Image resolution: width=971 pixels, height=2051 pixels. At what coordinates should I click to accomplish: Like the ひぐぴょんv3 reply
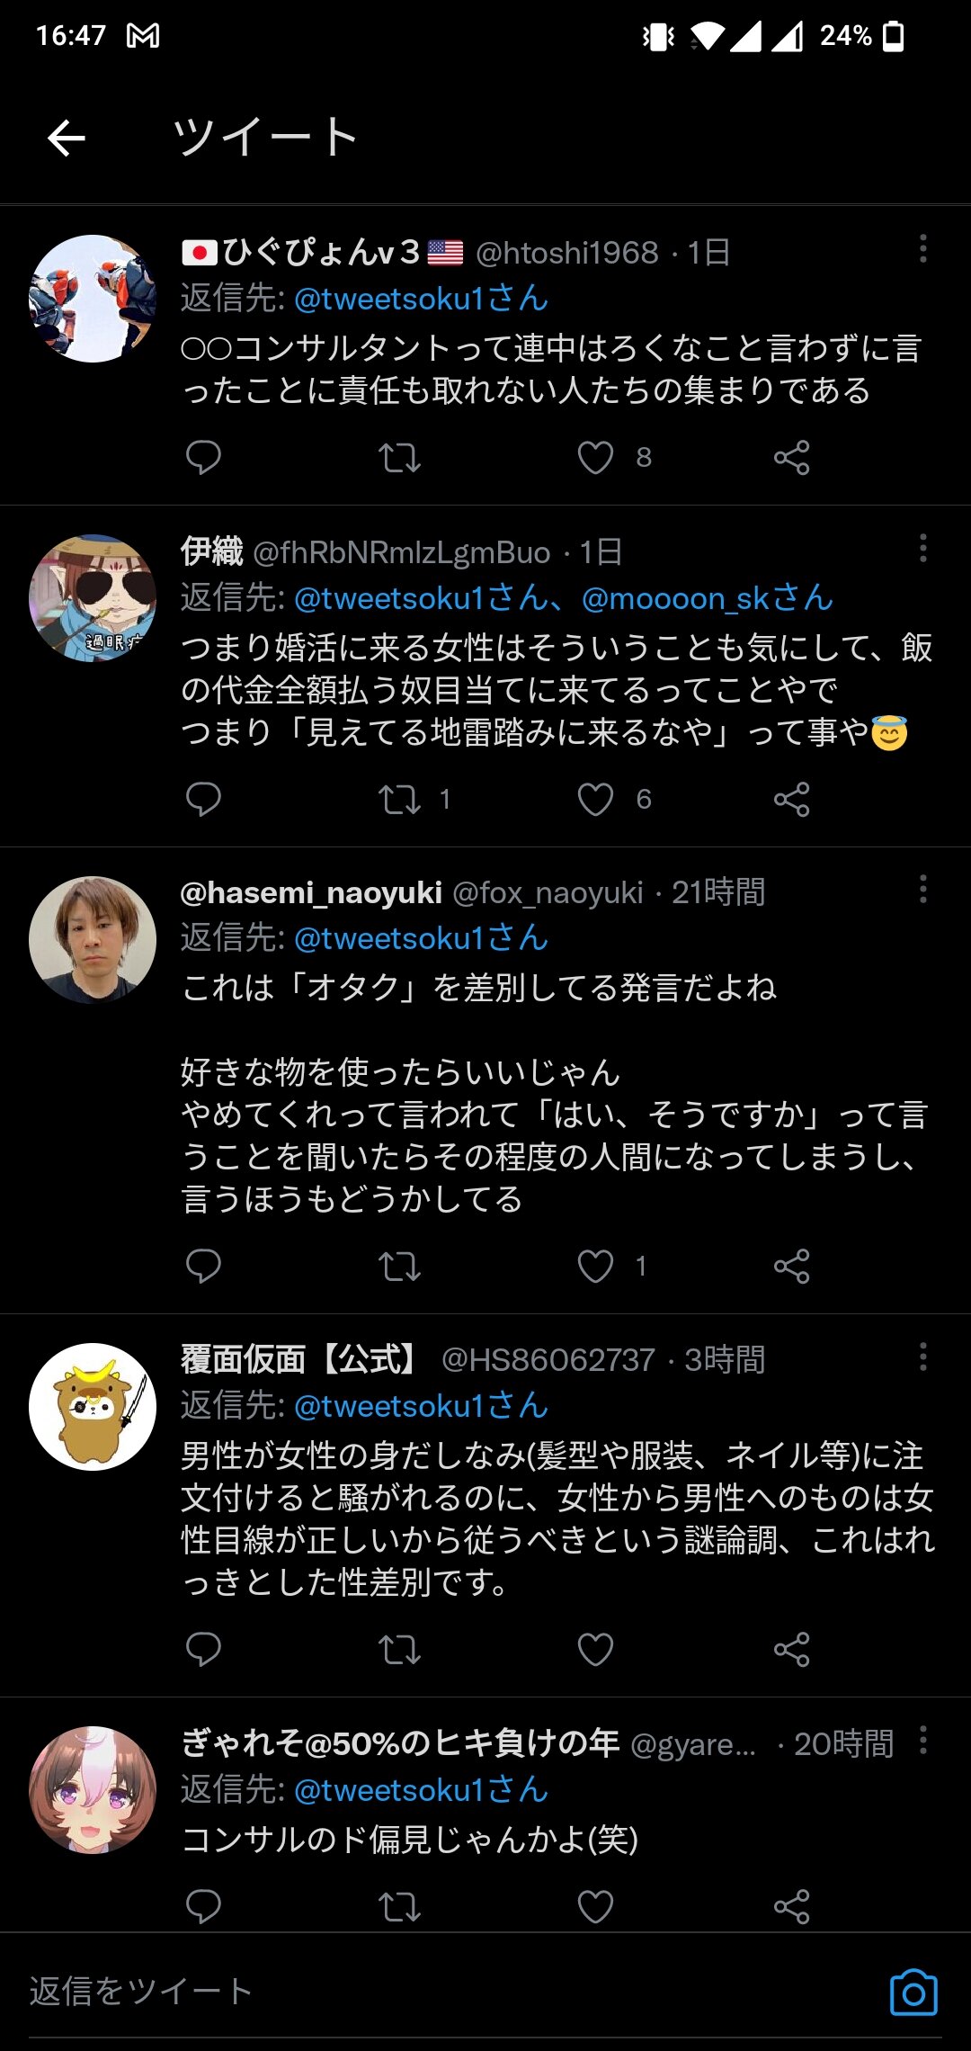(x=595, y=458)
